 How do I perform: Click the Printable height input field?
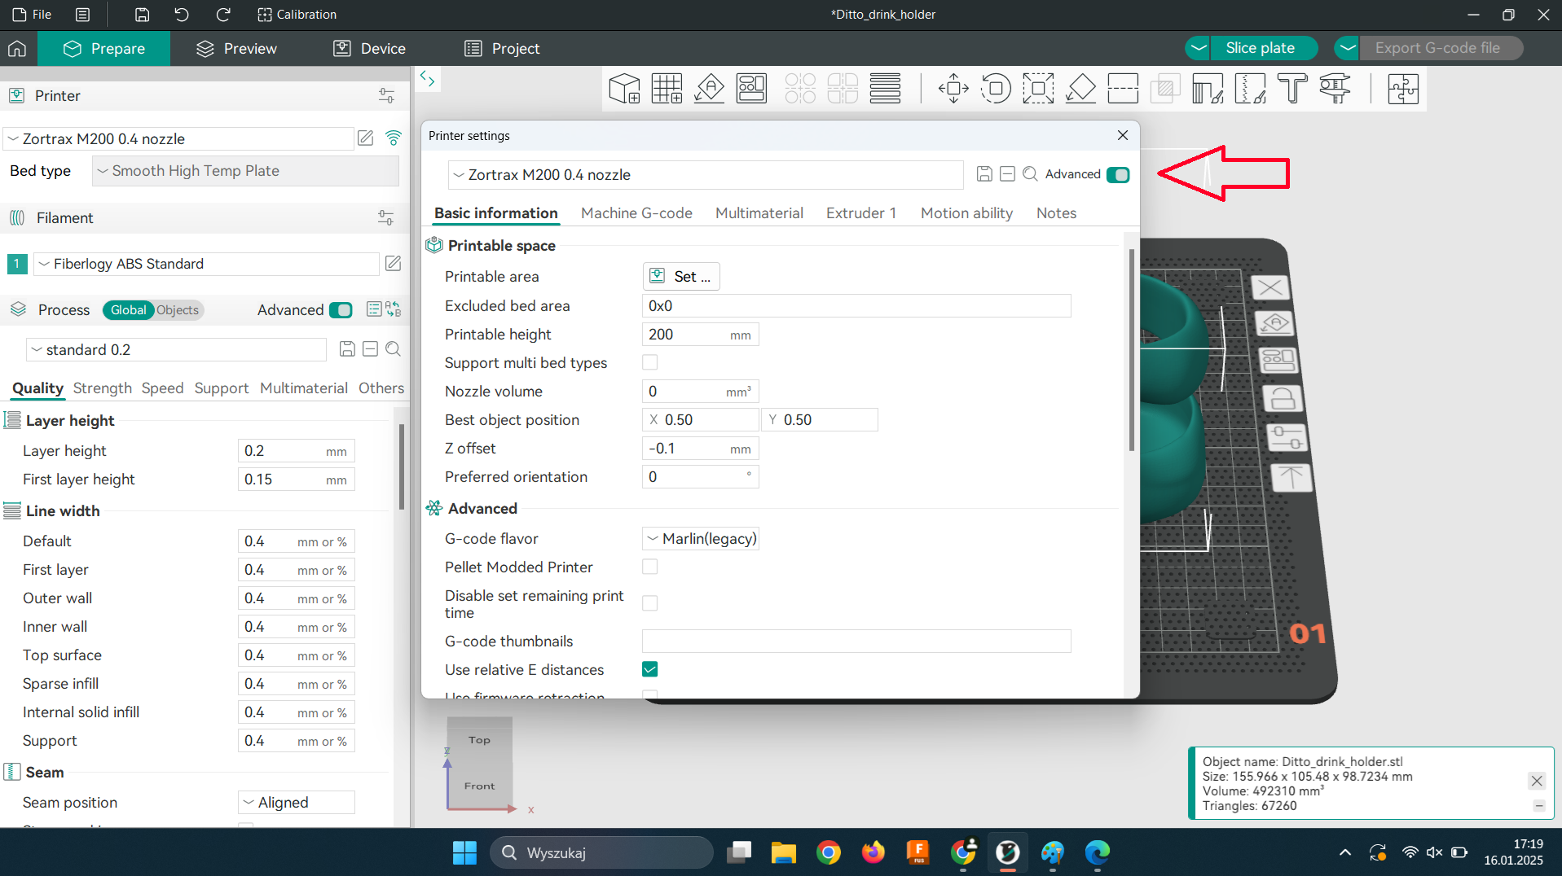coord(686,335)
